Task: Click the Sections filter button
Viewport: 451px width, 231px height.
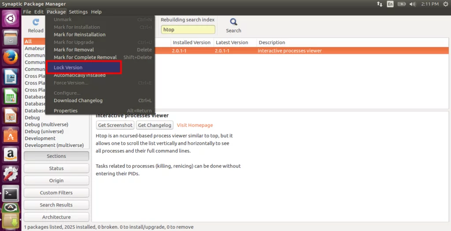Action: 56,156
